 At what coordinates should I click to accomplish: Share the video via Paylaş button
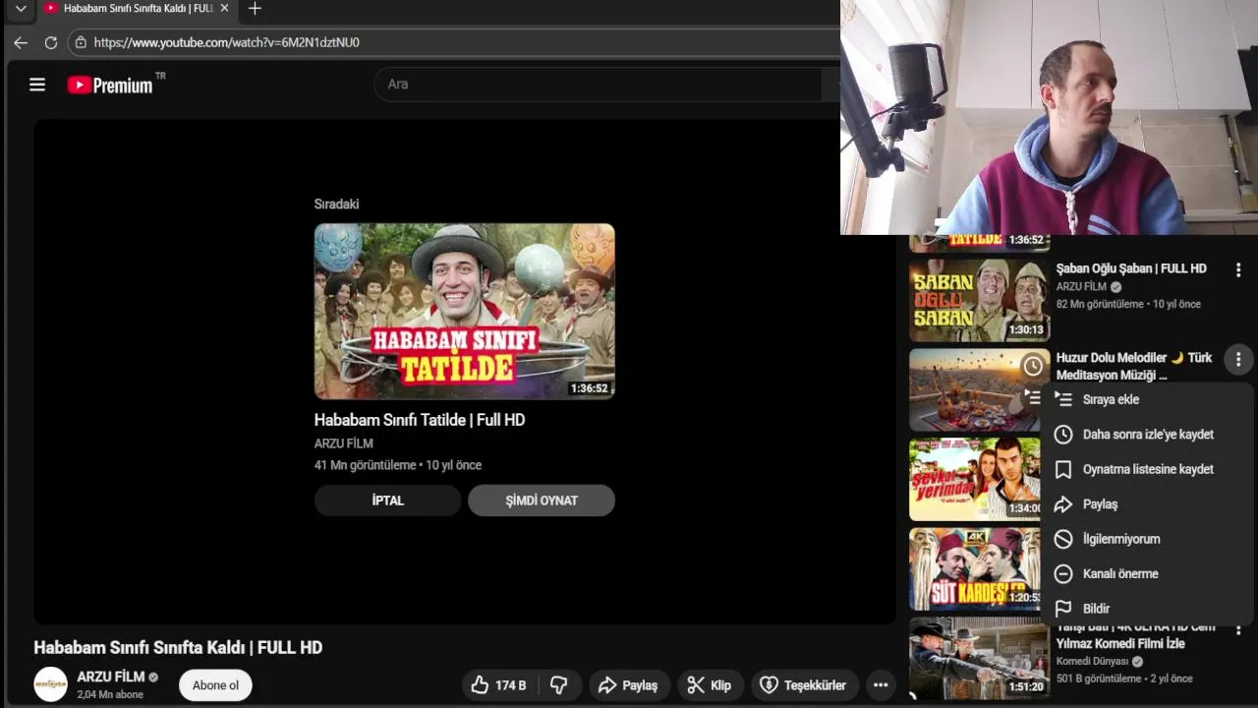coord(629,685)
